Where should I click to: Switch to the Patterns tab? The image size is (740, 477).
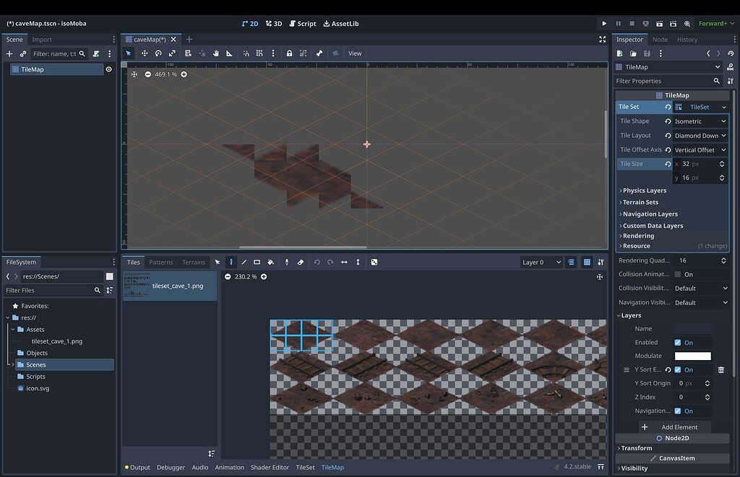(160, 262)
